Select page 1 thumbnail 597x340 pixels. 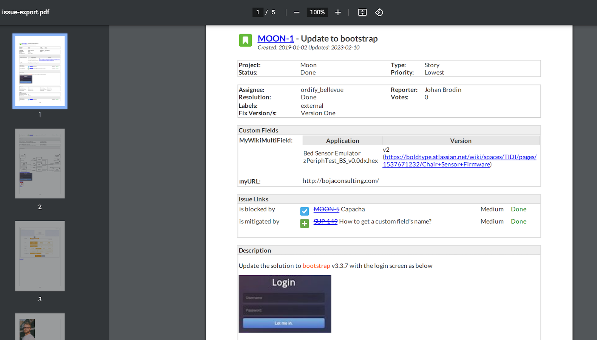click(x=40, y=71)
